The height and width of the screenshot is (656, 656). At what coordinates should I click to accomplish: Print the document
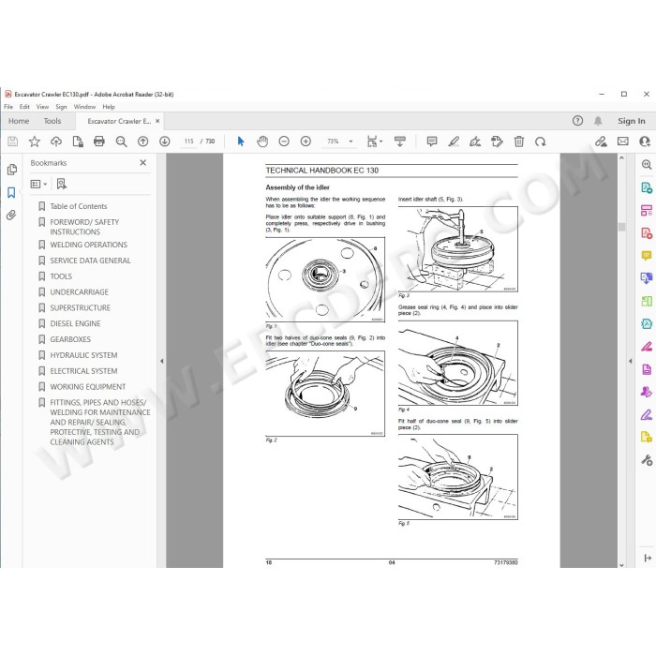[99, 142]
